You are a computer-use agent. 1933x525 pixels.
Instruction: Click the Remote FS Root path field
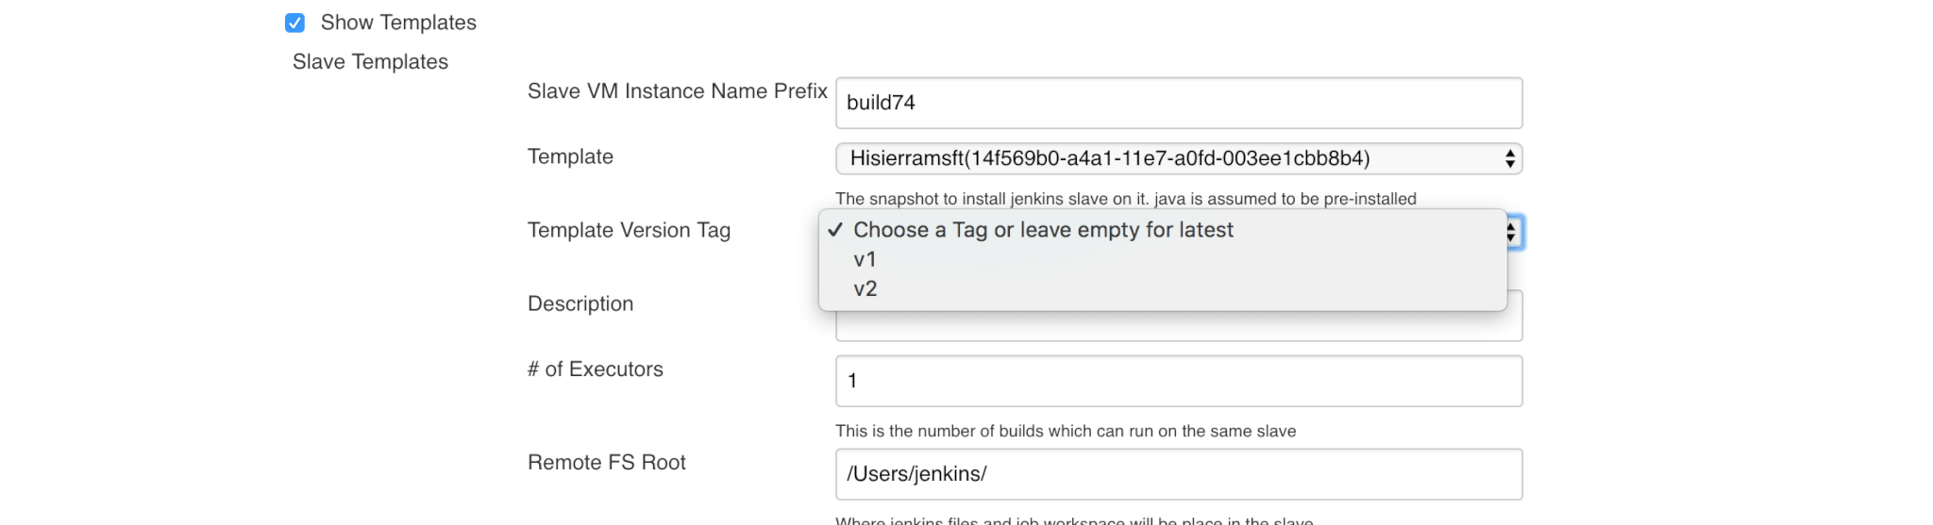coord(1179,474)
